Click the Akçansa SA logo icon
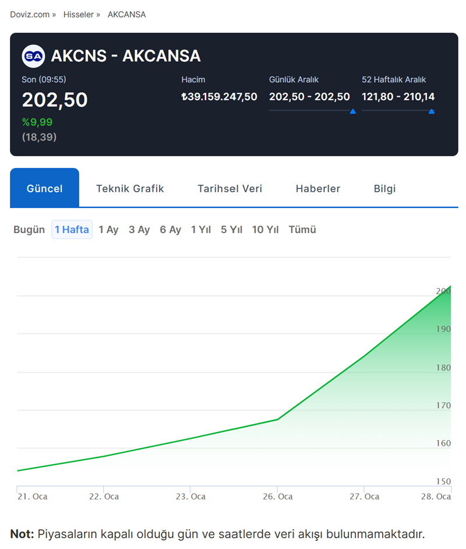 (x=33, y=56)
